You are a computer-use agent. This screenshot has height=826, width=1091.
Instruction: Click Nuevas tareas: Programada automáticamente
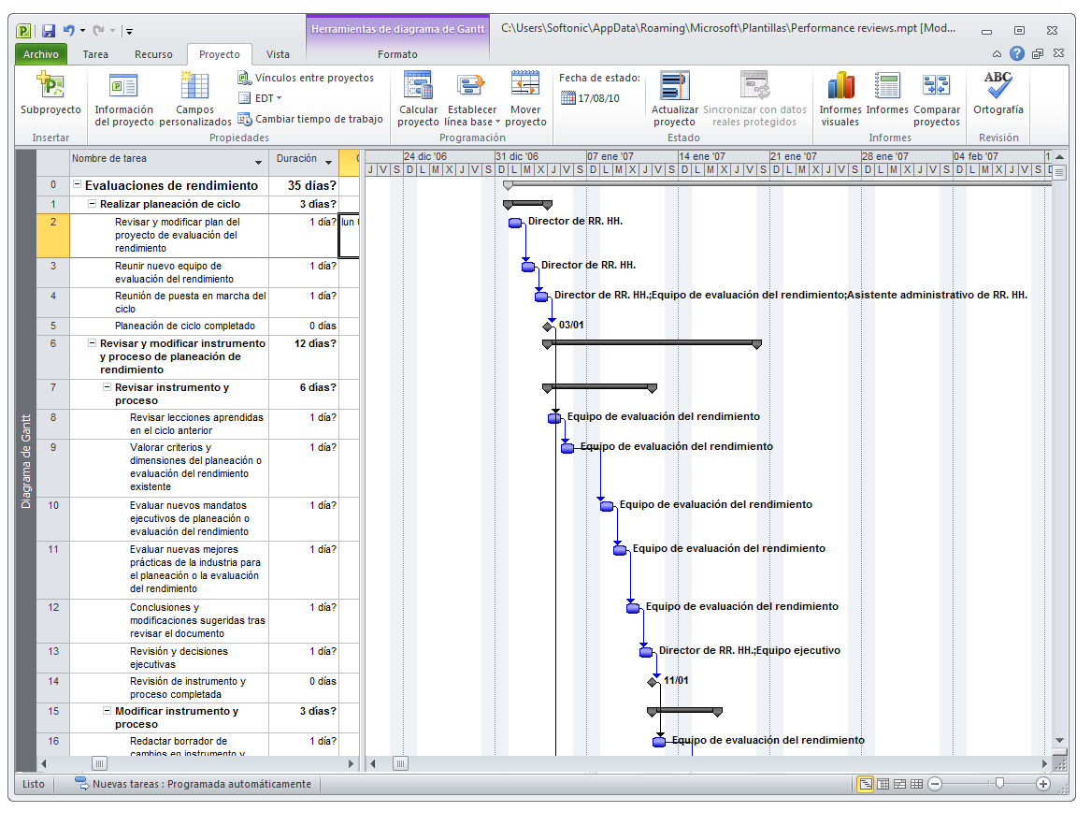click(x=194, y=784)
